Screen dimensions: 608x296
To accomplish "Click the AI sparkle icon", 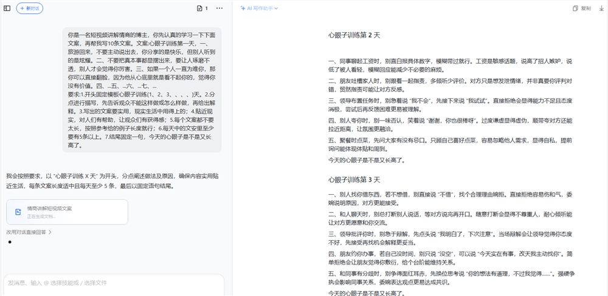I will click(243, 8).
